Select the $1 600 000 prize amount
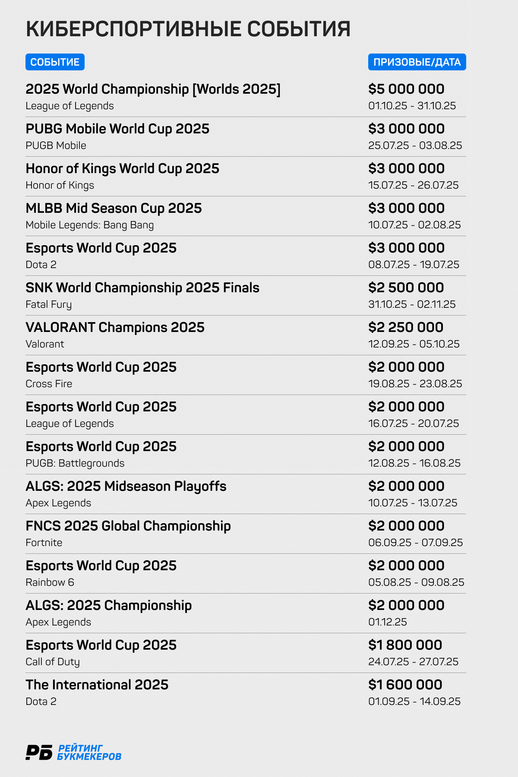 [405, 685]
